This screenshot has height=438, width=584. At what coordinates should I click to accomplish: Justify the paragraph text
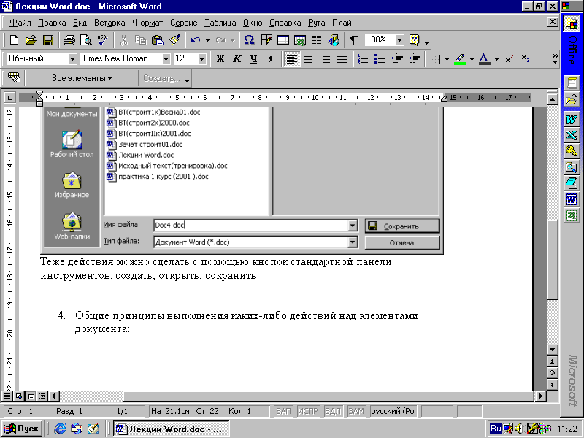pos(342,59)
